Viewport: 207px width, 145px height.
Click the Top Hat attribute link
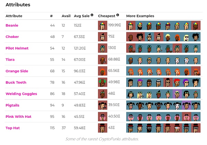pos(12,128)
